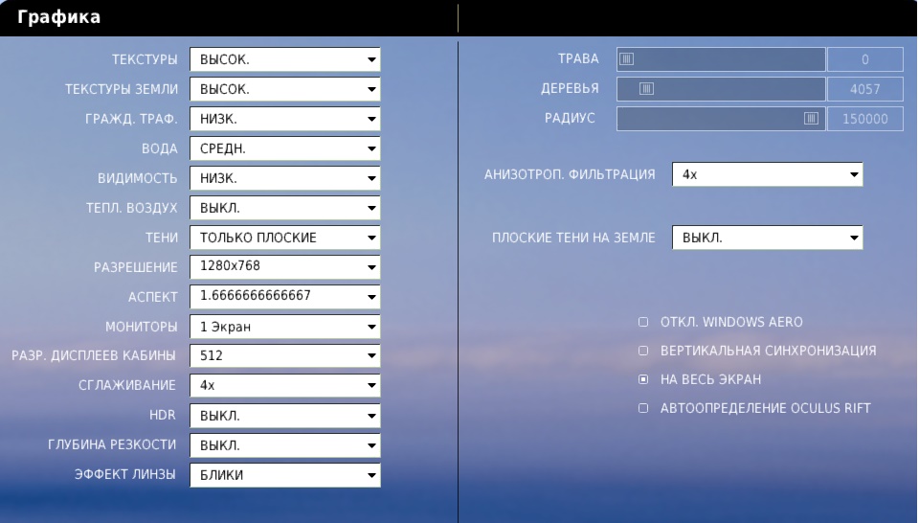Click the РАДИУС value field showing 150000
The width and height of the screenshot is (919, 523).
tap(865, 119)
